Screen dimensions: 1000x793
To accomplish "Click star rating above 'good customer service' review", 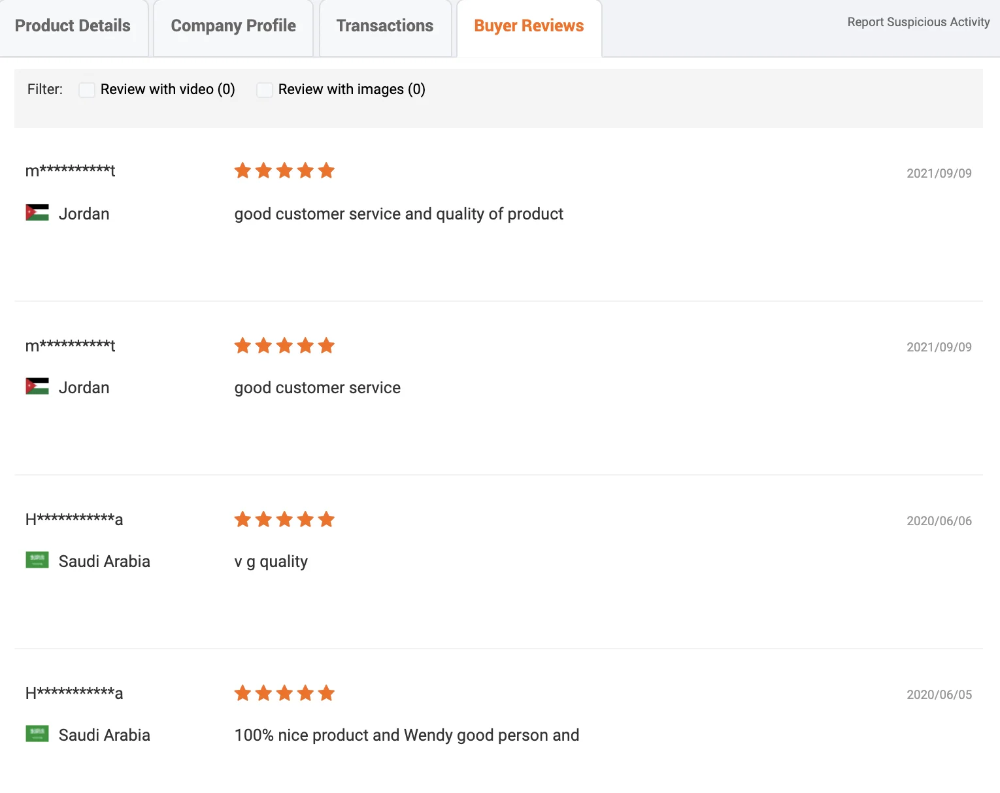I will pyautogui.click(x=284, y=346).
